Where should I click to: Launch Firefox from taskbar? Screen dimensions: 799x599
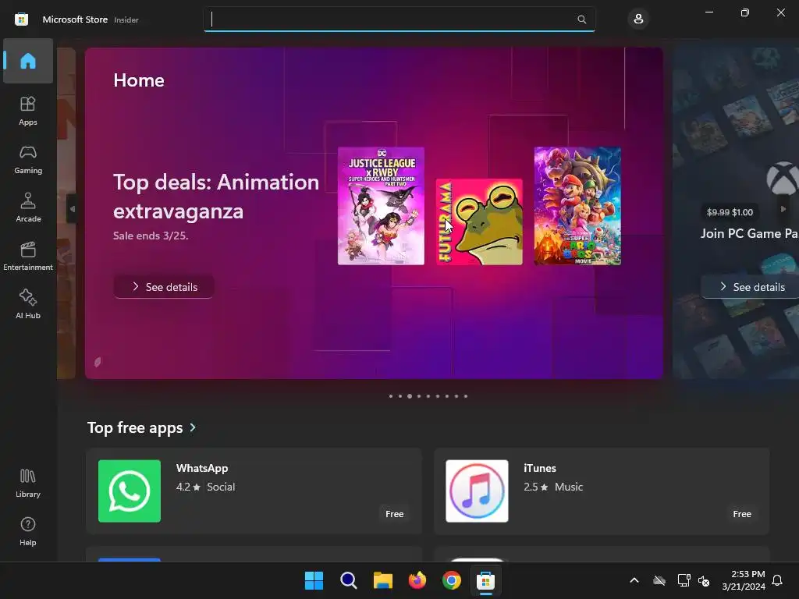(417, 580)
